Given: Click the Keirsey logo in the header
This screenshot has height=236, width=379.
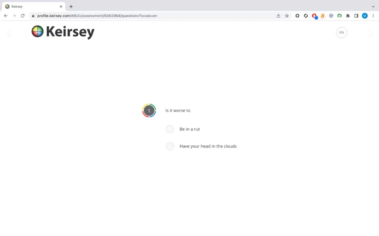Looking at the screenshot, I should click(x=63, y=32).
